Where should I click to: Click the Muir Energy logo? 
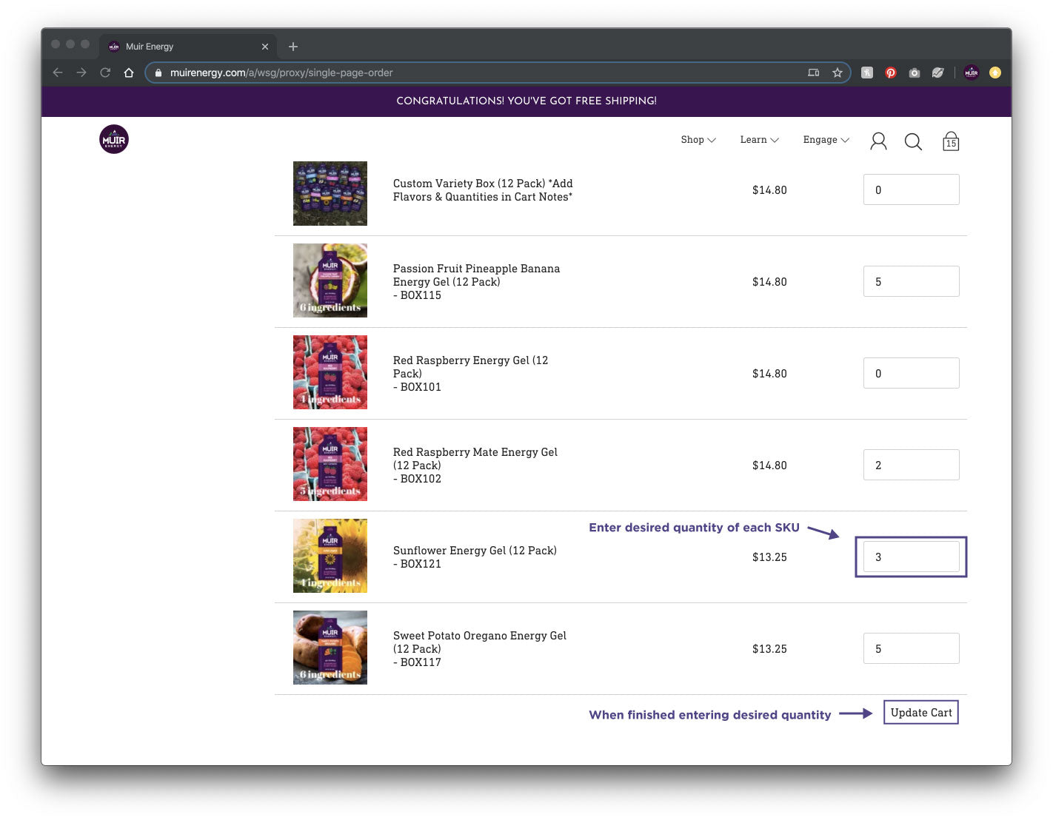tap(114, 139)
